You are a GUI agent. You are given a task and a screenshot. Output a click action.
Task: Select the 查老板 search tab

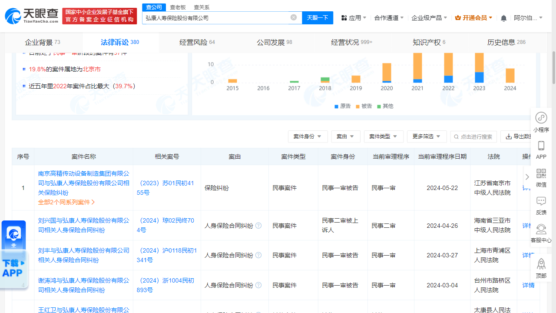tap(178, 7)
